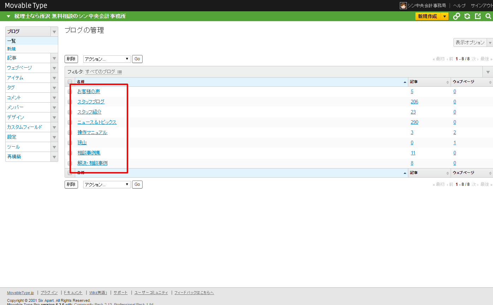Check the select-all checkbox in table header
Viewport: 493px width, 305px height.
coord(70,82)
